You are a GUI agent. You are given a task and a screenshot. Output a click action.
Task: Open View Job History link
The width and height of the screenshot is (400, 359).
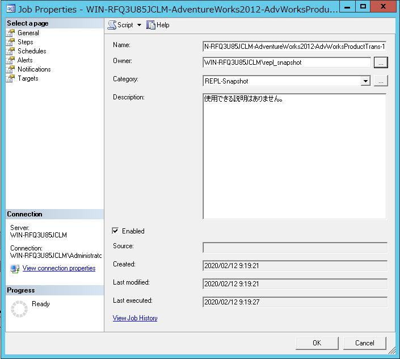(135, 318)
